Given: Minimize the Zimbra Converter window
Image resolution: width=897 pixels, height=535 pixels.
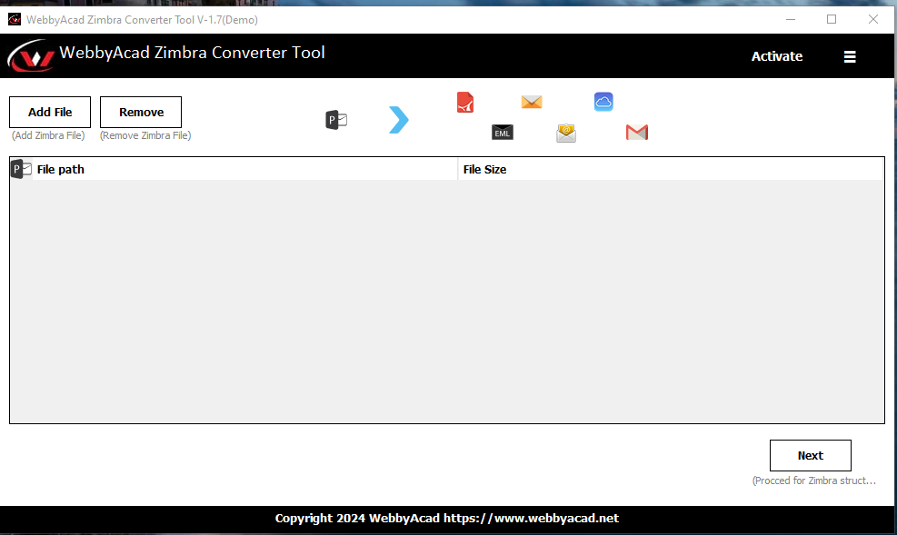Looking at the screenshot, I should pyautogui.click(x=791, y=19).
